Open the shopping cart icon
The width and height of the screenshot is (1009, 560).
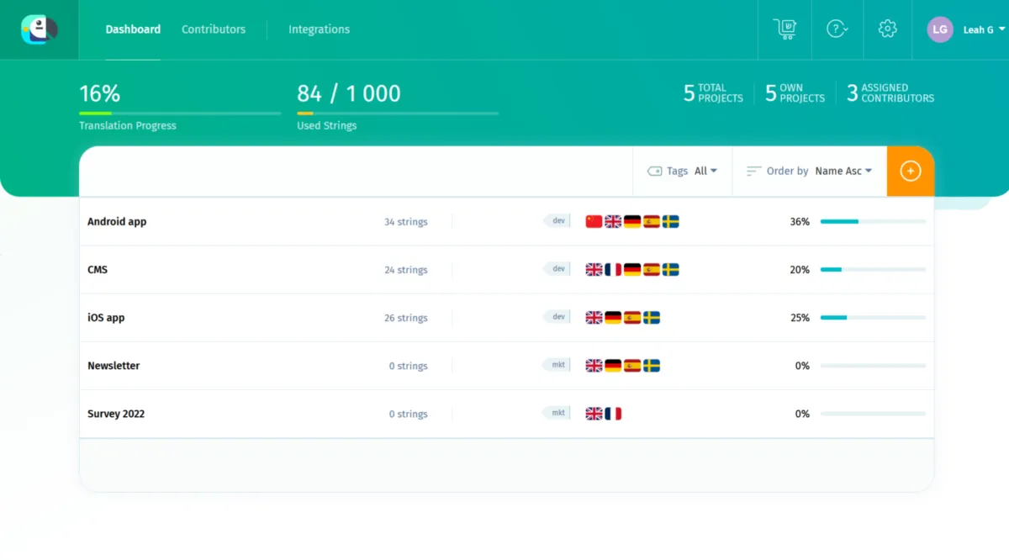(784, 29)
